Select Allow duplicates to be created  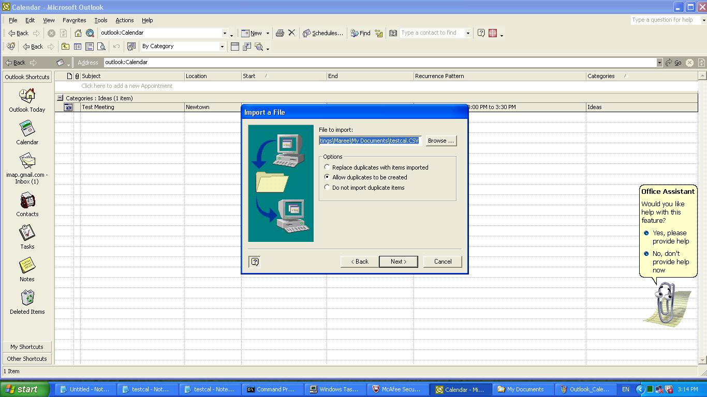pos(327,177)
